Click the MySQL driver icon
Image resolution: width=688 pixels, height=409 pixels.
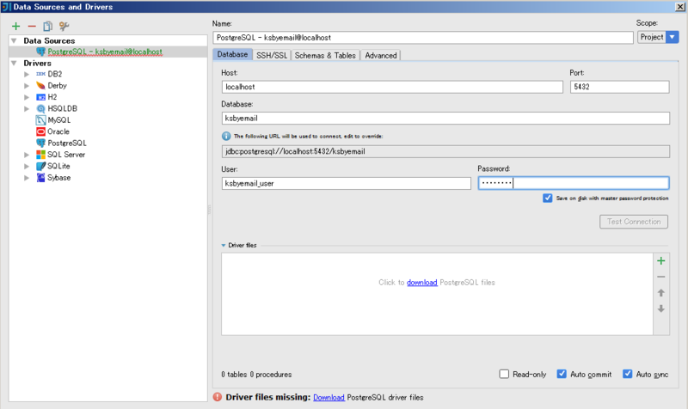pyautogui.click(x=40, y=119)
